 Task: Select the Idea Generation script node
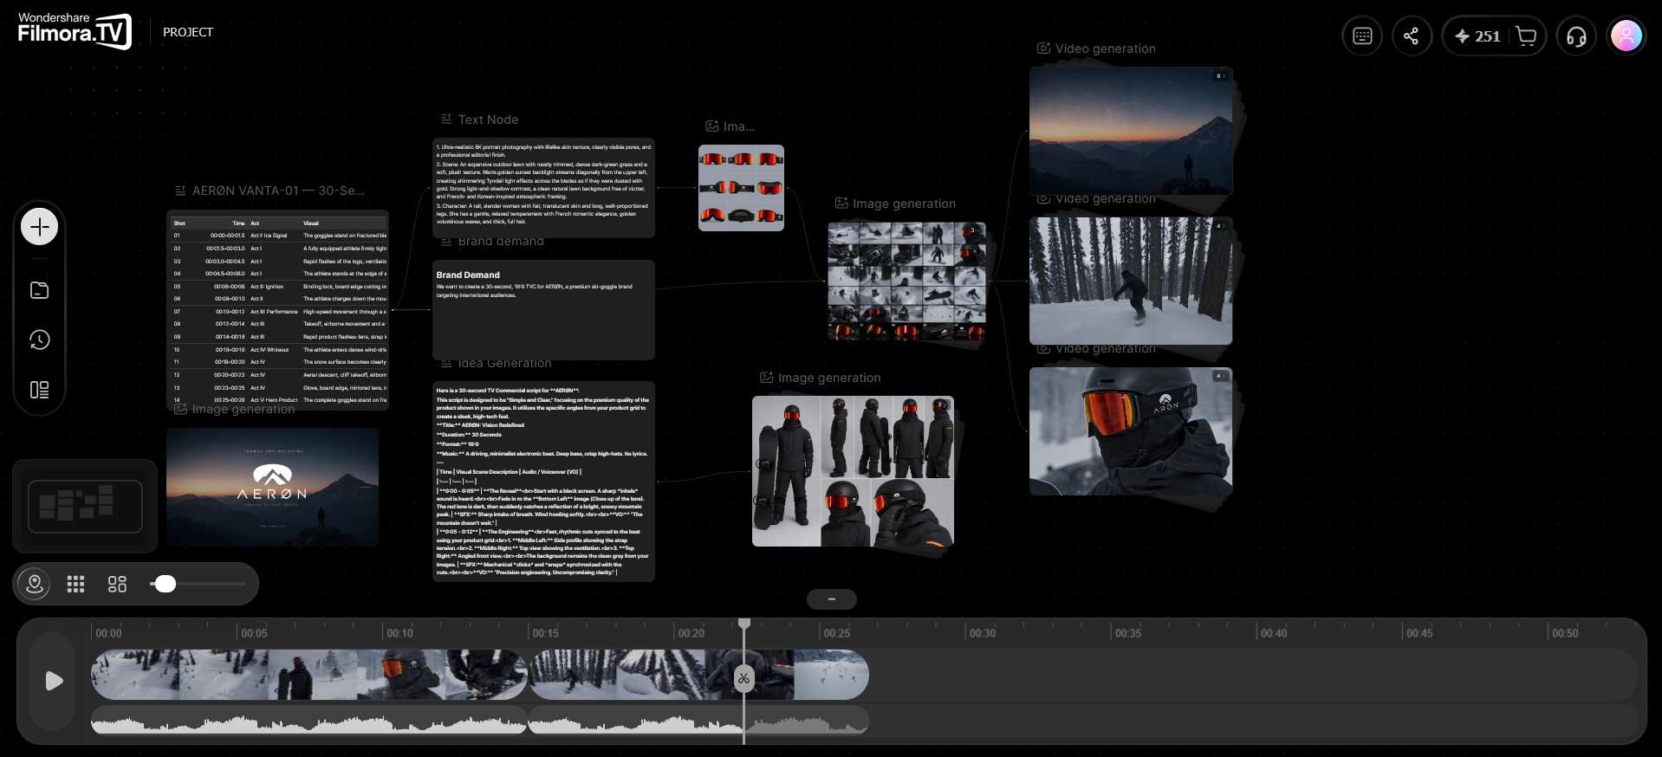[543, 482]
